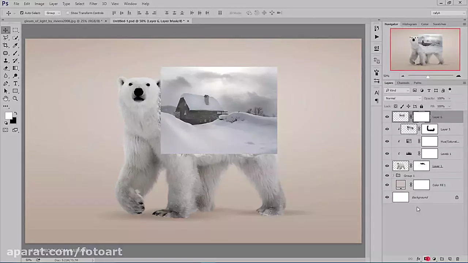Select the Eyedropper tool
Screen dimensions: 468x263
[x=15, y=46]
